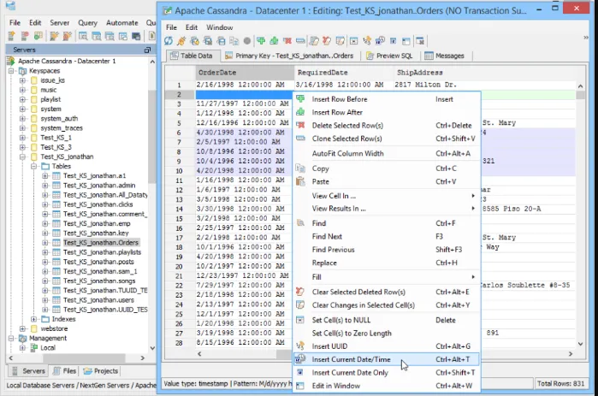Switch to the Files tab at bottom
The width and height of the screenshot is (598, 396).
pos(64,371)
